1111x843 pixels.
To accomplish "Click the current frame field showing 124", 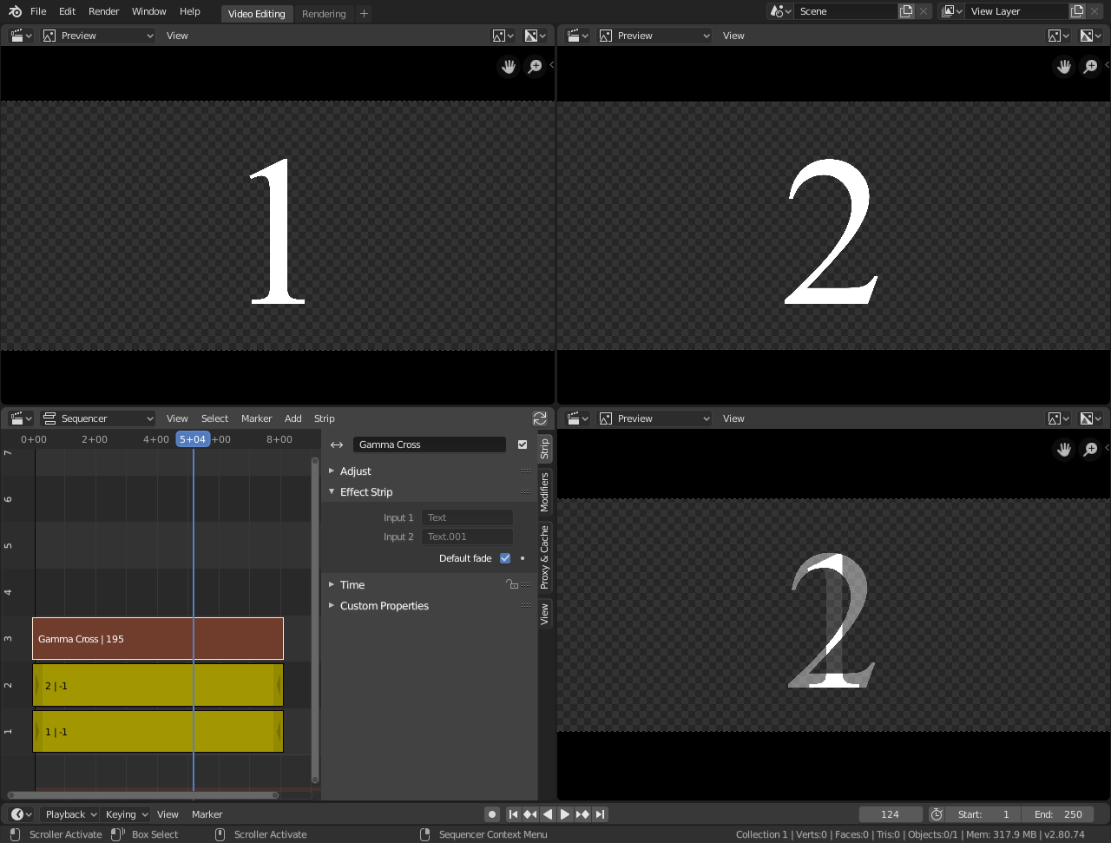I will click(x=891, y=813).
